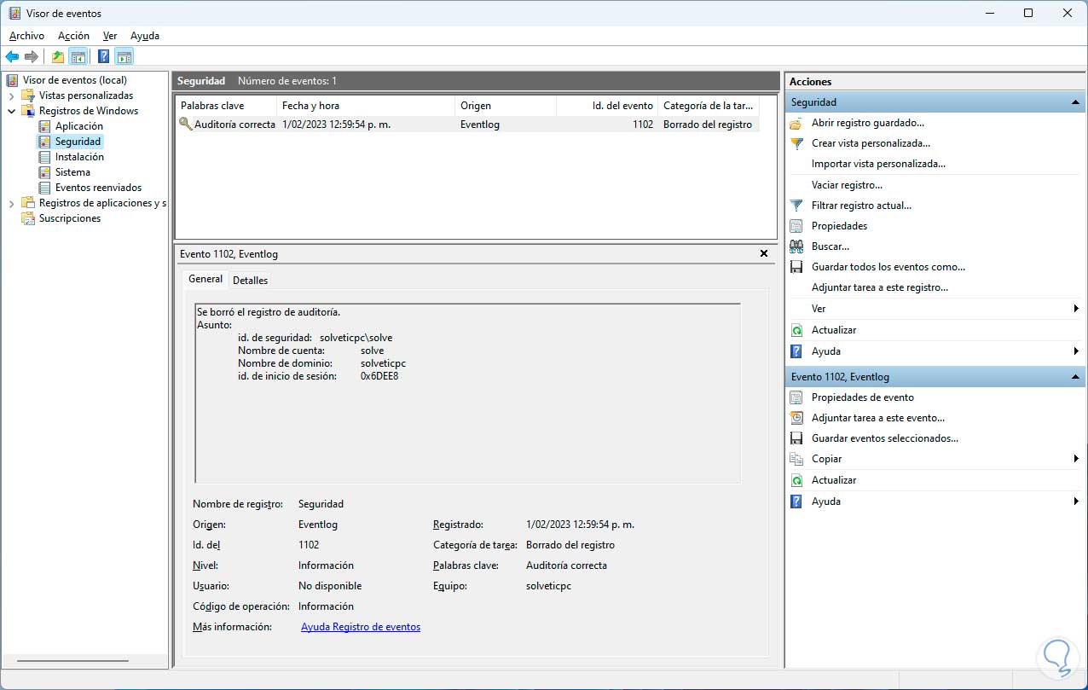This screenshot has width=1088, height=690.
Task: Click the Up one level folder icon
Action: tap(57, 57)
